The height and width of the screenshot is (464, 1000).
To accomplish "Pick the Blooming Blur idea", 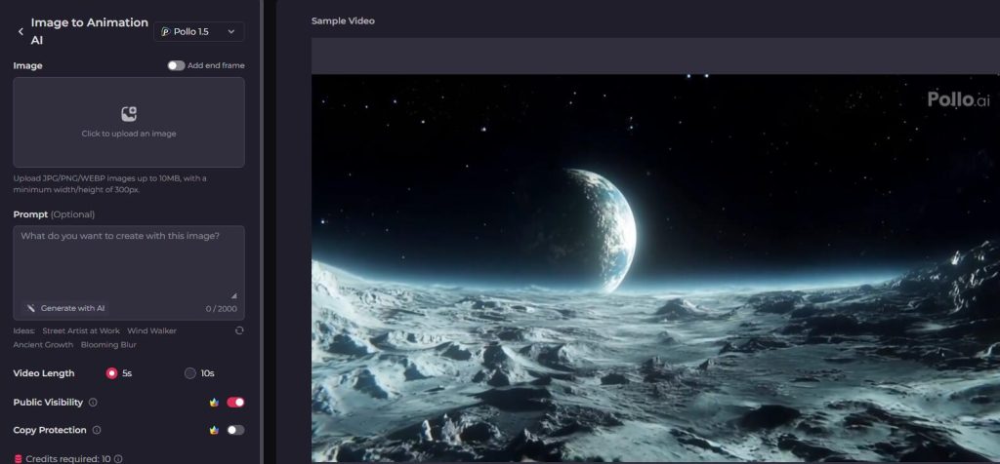I will click(108, 345).
